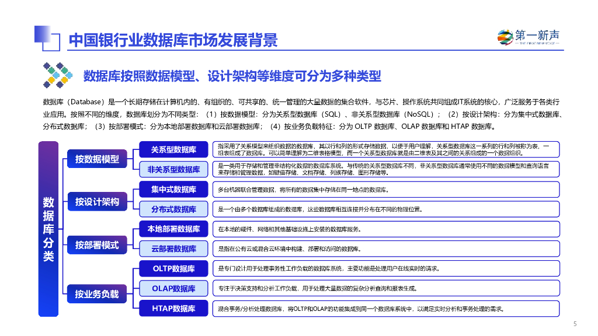598x336 pixels.
Task: Select the 非关系型数据库 label
Action: pos(173,170)
